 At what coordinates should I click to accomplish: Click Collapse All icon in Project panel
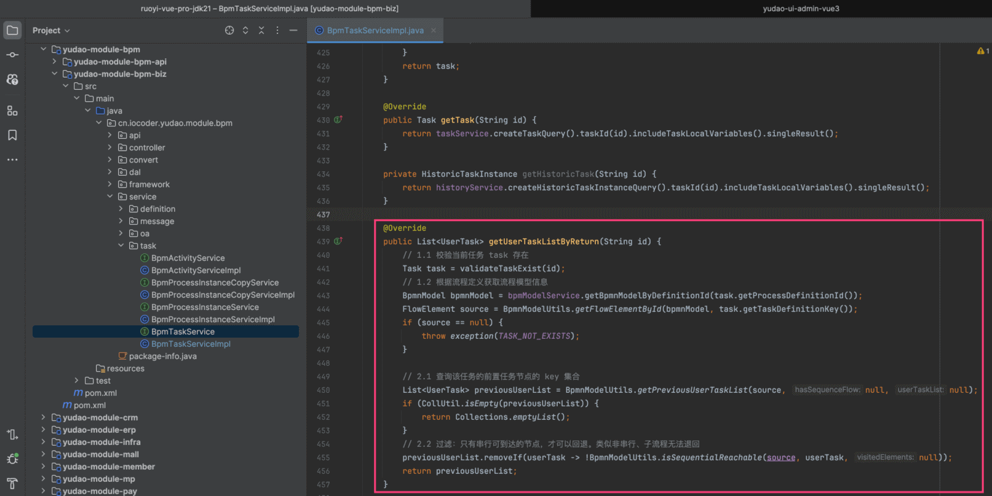[x=261, y=31]
